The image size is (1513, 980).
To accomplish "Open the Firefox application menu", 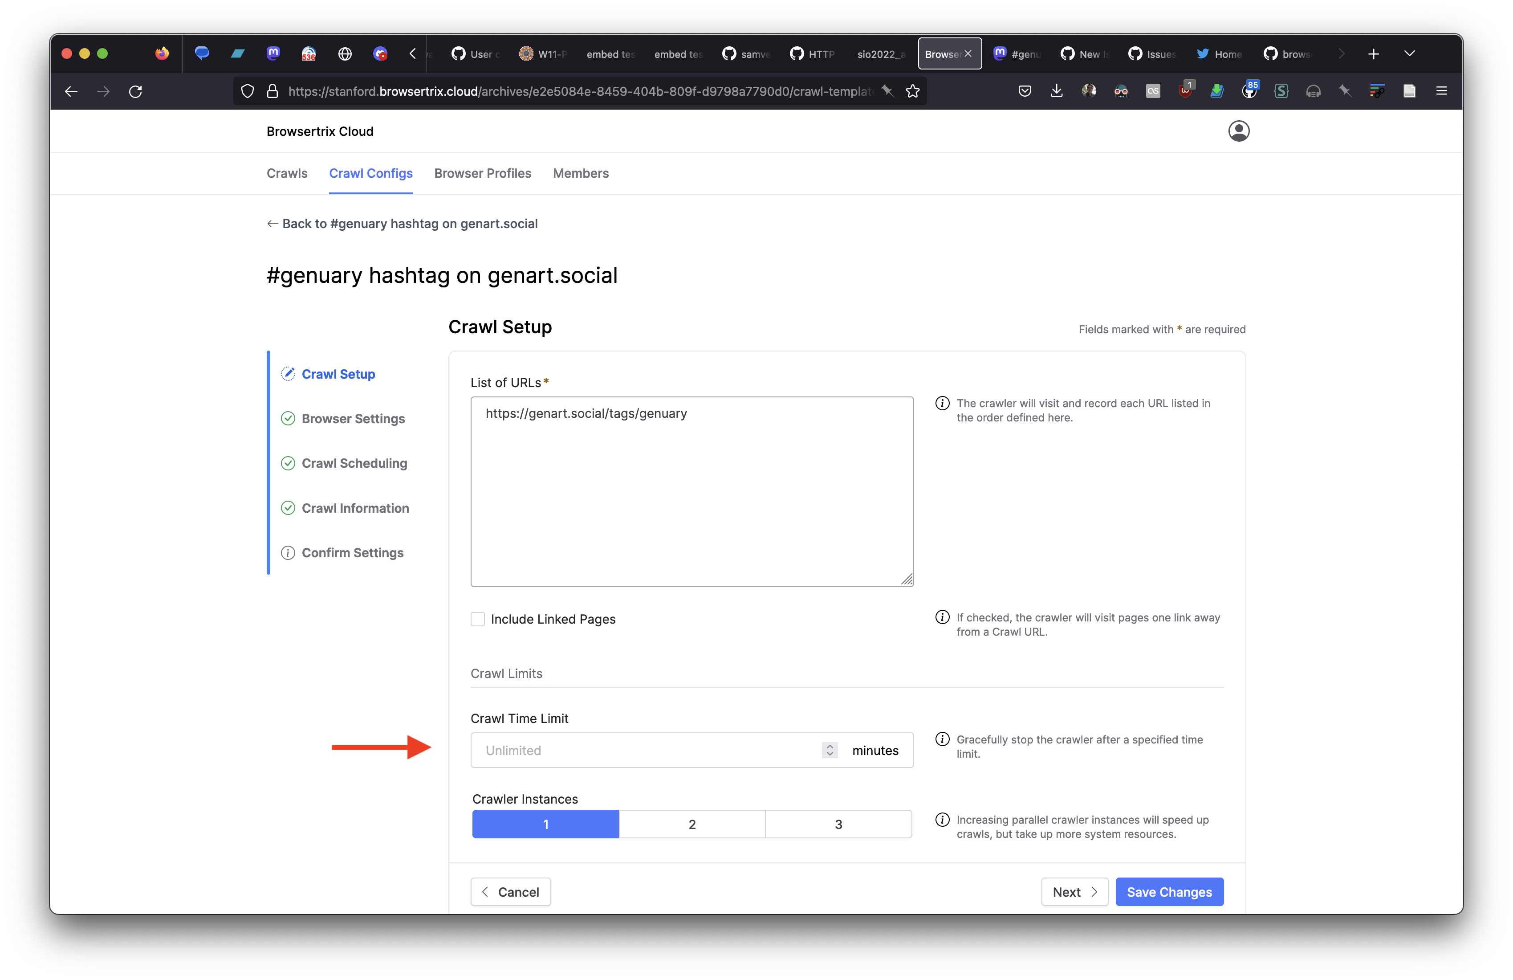I will pos(1441,91).
